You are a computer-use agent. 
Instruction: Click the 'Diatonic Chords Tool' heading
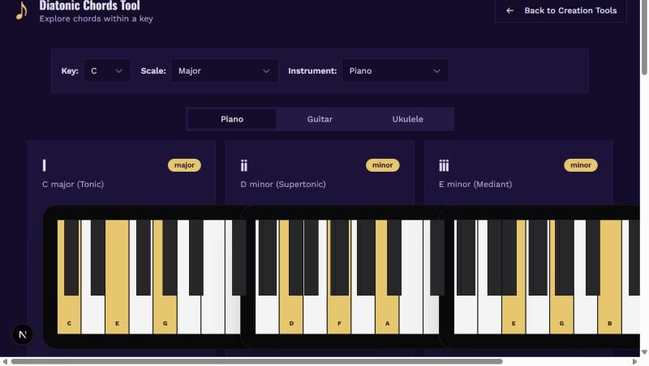(x=89, y=6)
